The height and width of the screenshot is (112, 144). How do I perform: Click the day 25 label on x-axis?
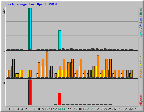pos(110,109)
